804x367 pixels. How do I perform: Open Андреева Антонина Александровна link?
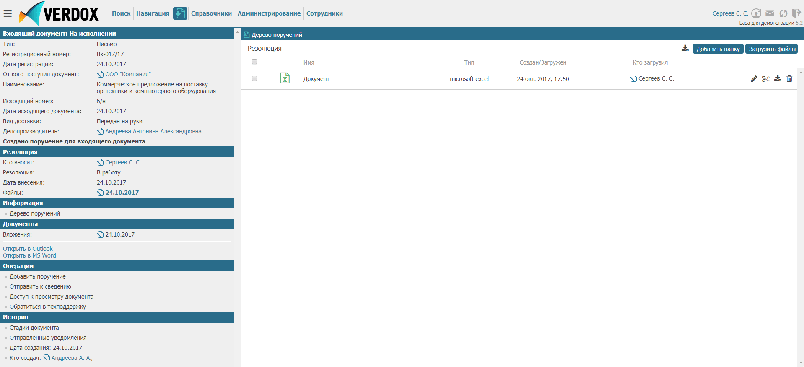(153, 131)
